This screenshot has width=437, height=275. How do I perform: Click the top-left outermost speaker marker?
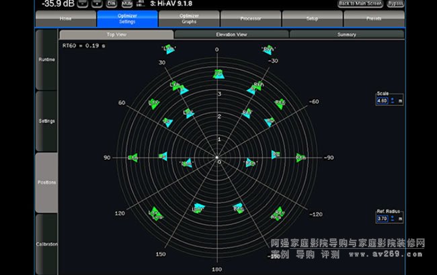point(168,50)
